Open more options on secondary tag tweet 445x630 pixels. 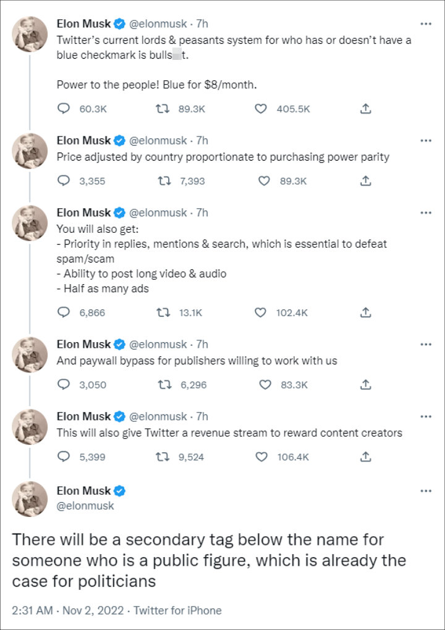point(425,491)
